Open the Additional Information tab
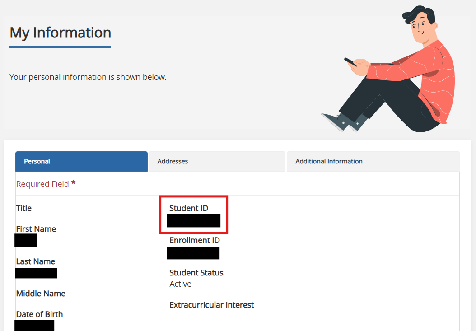Image resolution: width=476 pixels, height=331 pixels. pyautogui.click(x=329, y=162)
